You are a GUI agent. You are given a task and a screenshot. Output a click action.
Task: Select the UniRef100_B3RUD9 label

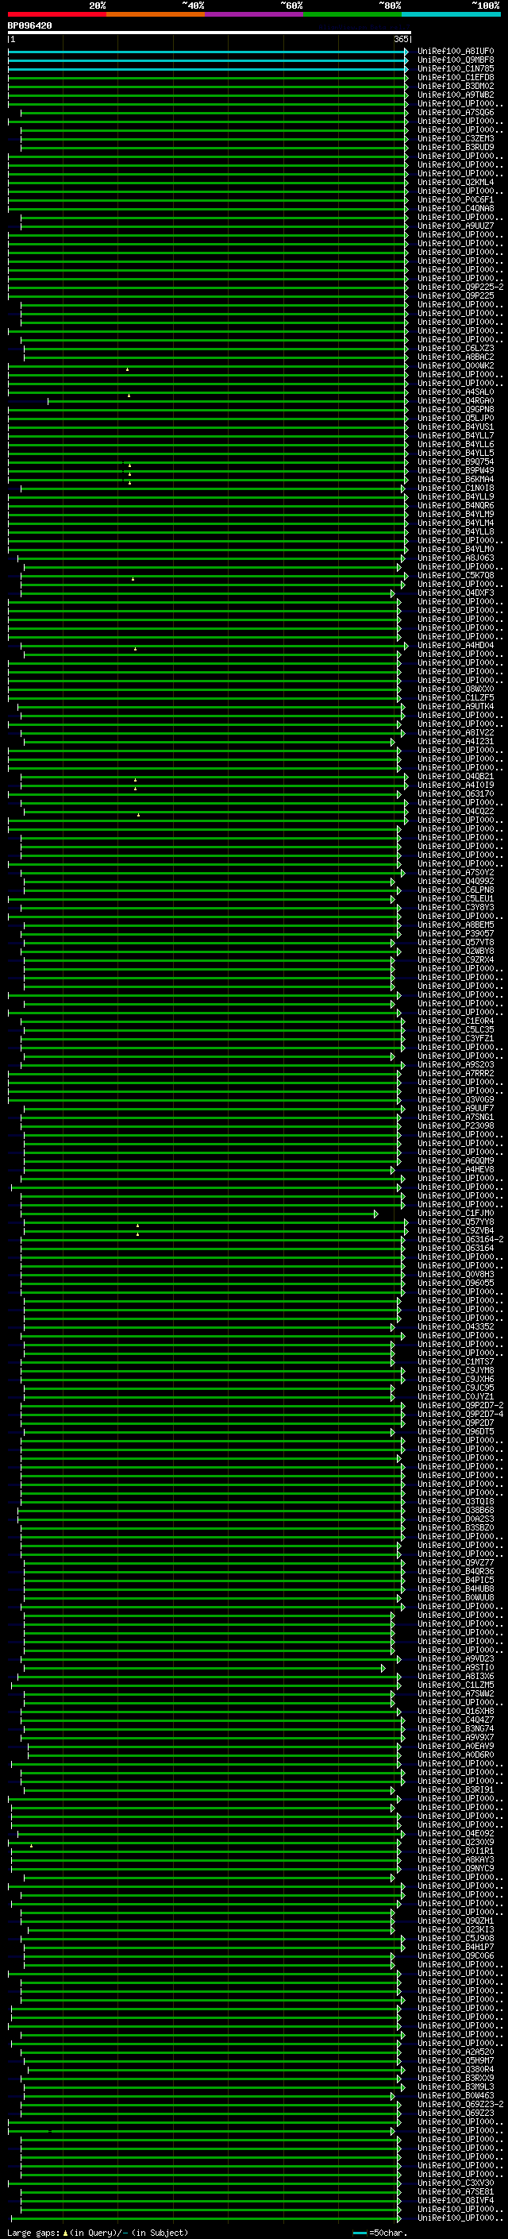(456, 147)
